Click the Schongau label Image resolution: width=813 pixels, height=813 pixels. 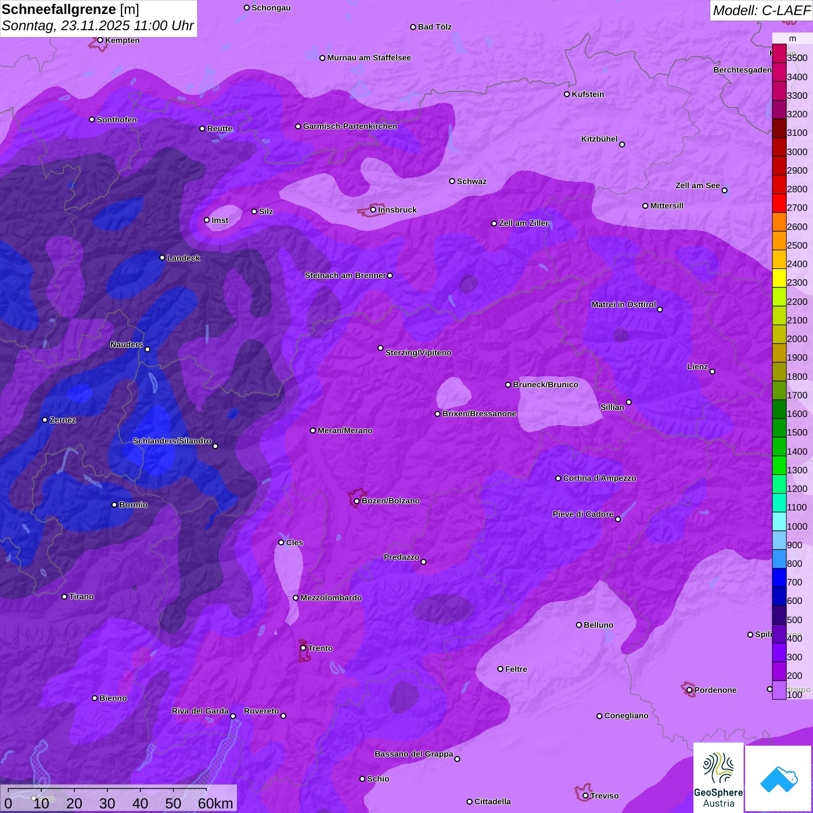271,8
